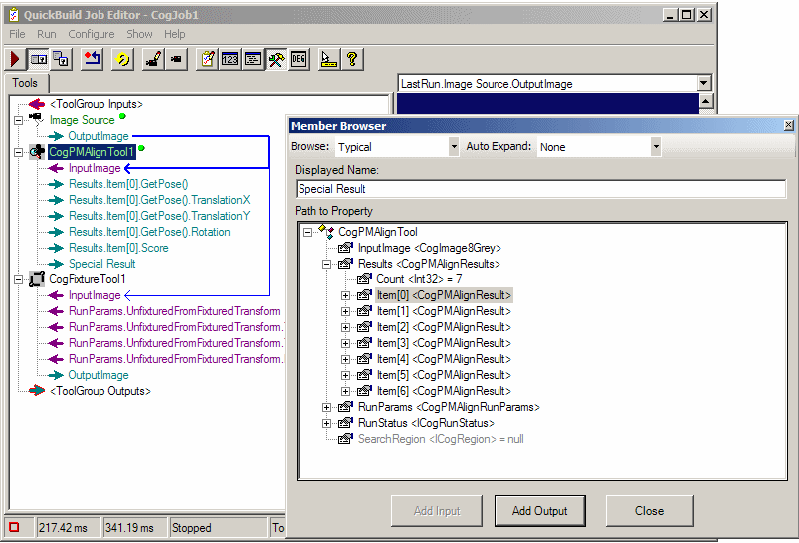This screenshot has height=543, width=799.
Task: Click the red square status icon in status bar
Action: coord(14,527)
